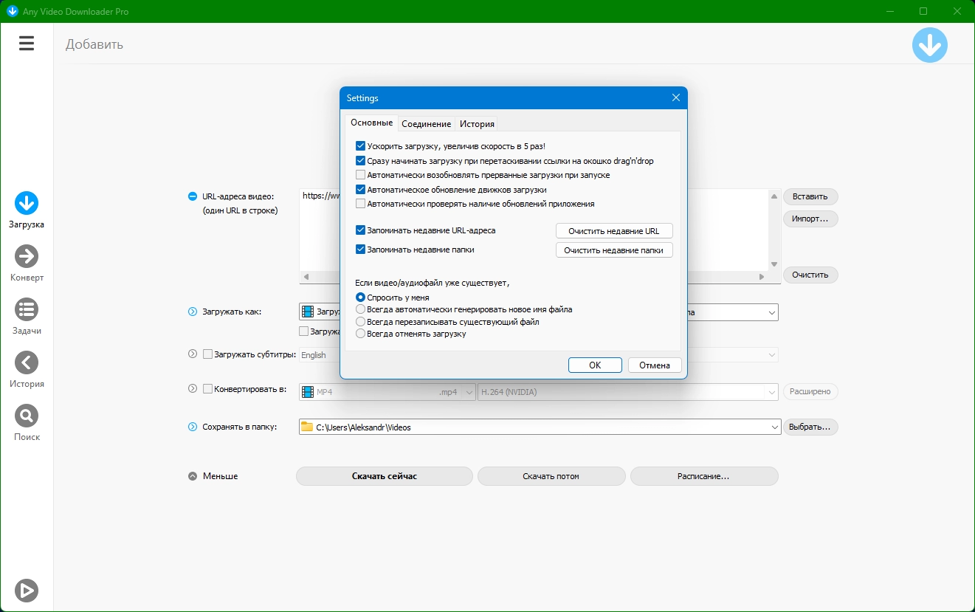
Task: Choose Всегда перезаписывать существующий файл
Action: (360, 322)
